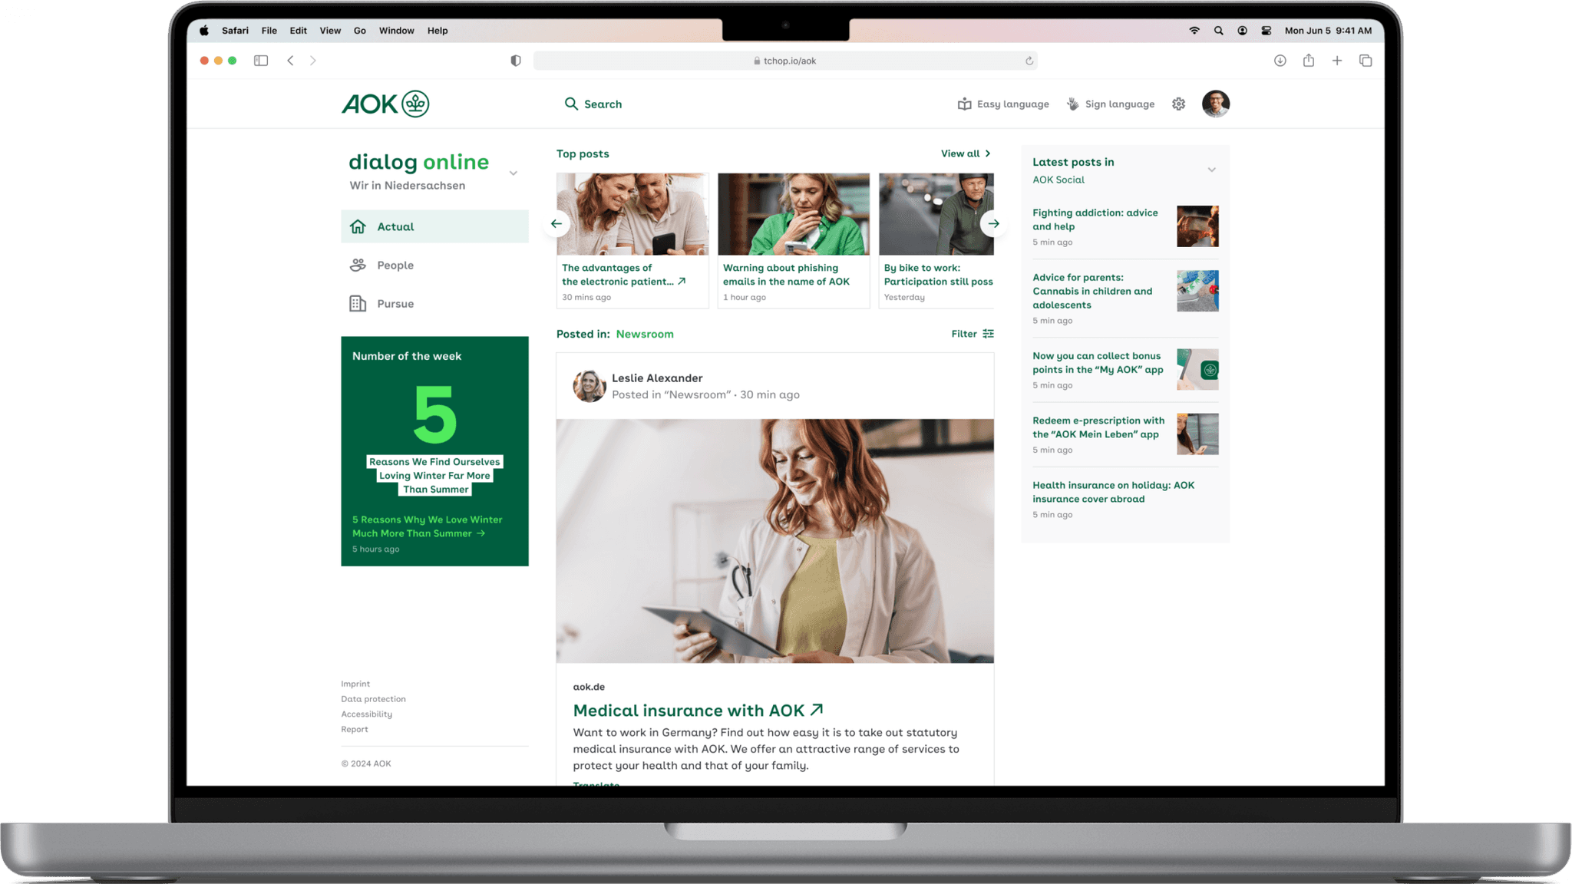Image resolution: width=1572 pixels, height=884 pixels.
Task: Click the People section icon
Action: 358,265
